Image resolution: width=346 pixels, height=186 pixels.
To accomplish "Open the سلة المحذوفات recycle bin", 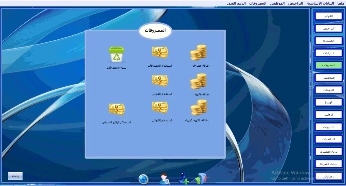I will 116,54.
